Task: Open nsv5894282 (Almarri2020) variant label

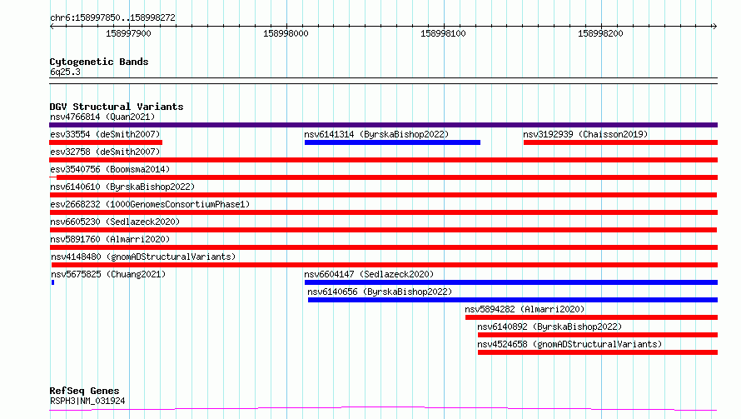Action: [x=525, y=309]
